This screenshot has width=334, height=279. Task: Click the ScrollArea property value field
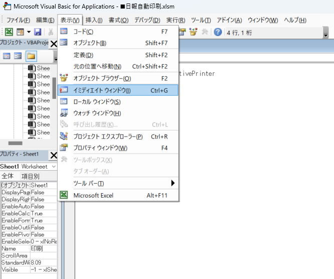pyautogui.click(x=44, y=255)
